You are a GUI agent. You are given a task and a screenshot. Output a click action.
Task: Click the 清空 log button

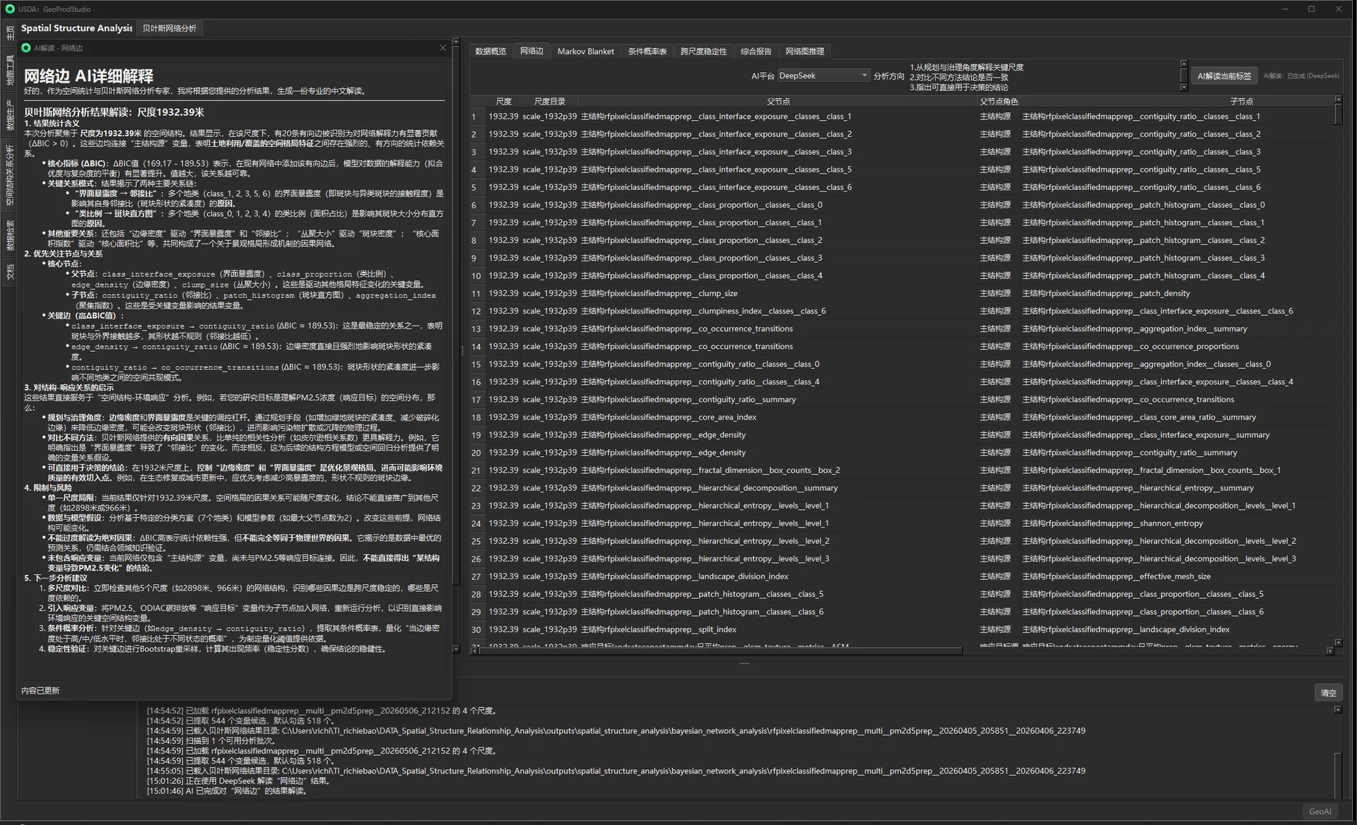pos(1328,693)
